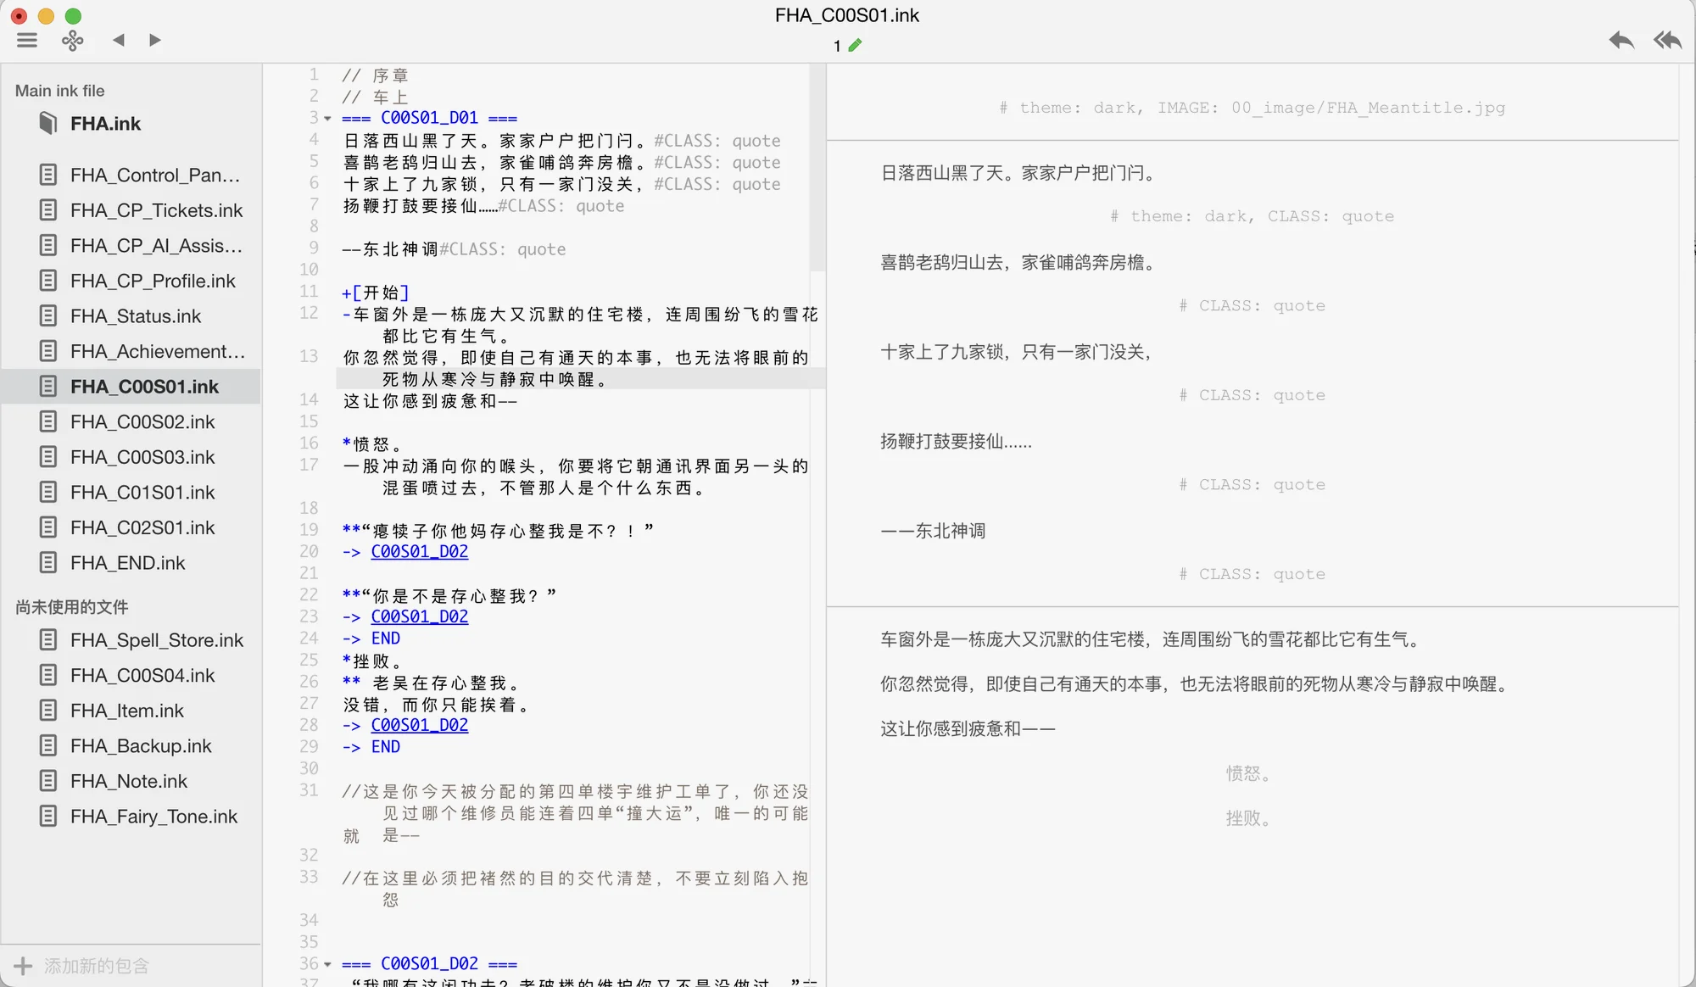Open the knot navigation flower icon

point(73,40)
